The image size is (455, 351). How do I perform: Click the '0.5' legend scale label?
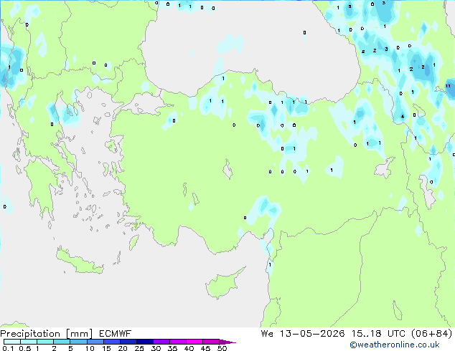[x=24, y=348]
